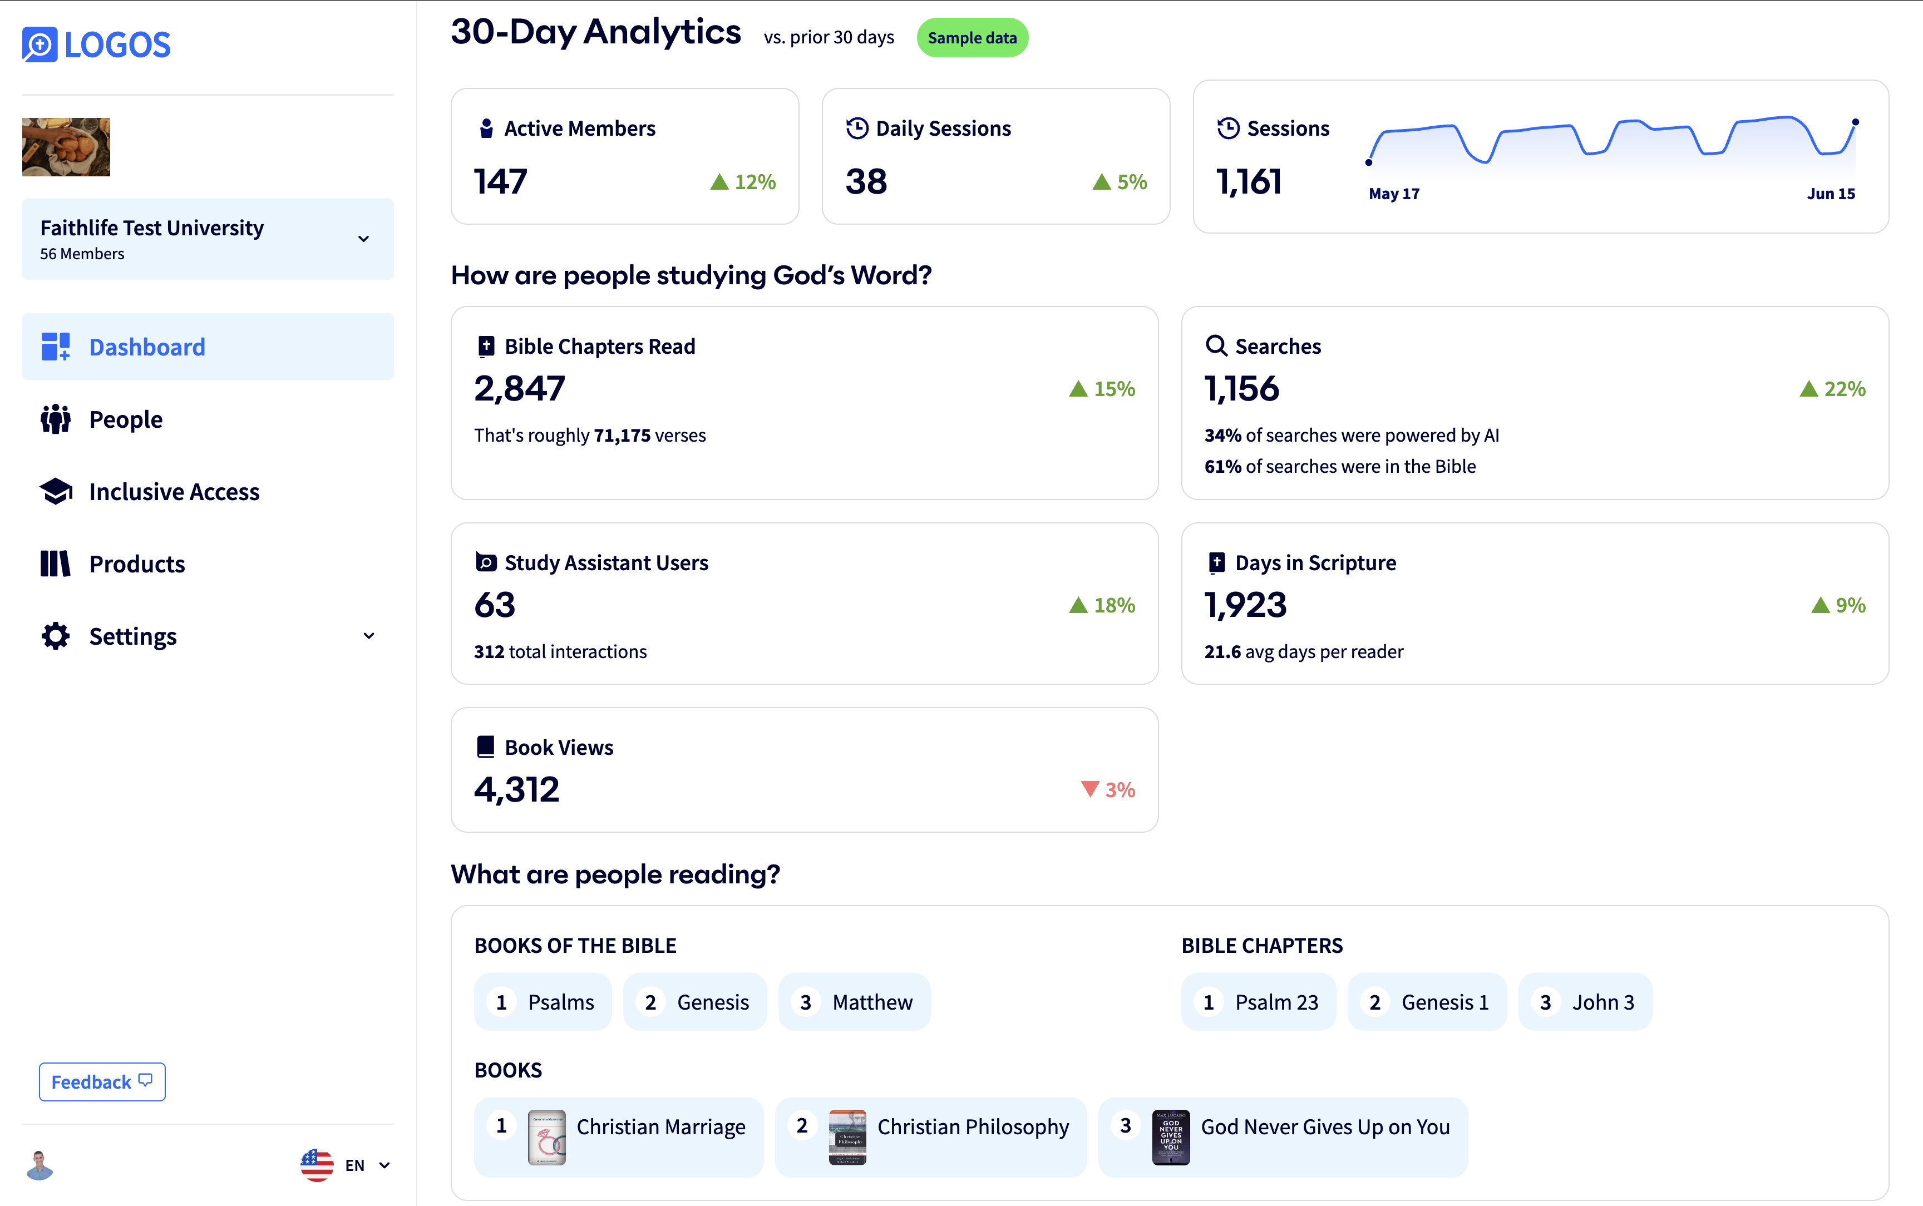Click the Study Assistant Users 18% up arrow

[1078, 605]
